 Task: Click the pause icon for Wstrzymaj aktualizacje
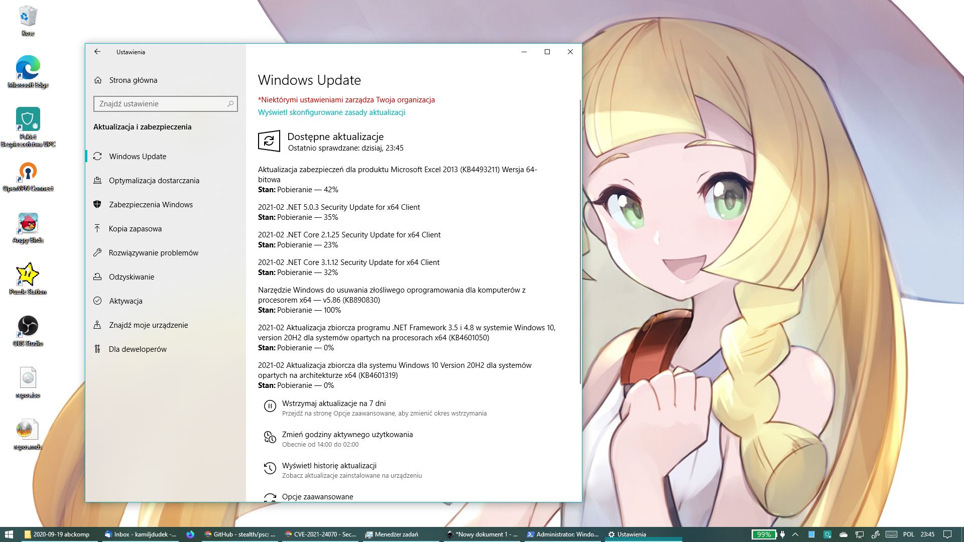[x=270, y=406]
